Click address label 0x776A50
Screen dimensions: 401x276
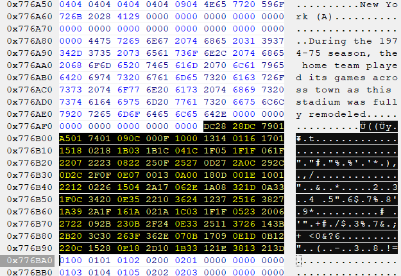(30, 4)
